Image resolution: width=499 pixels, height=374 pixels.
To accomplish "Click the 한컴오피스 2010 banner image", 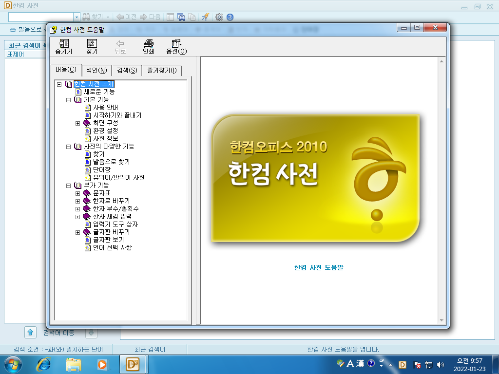I will (x=315, y=178).
